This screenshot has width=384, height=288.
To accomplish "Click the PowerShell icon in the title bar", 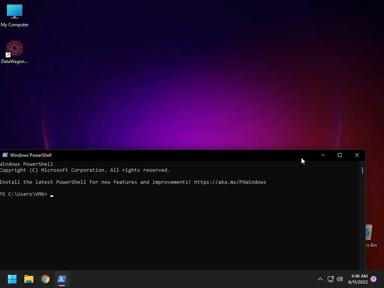I will [x=5, y=155].
